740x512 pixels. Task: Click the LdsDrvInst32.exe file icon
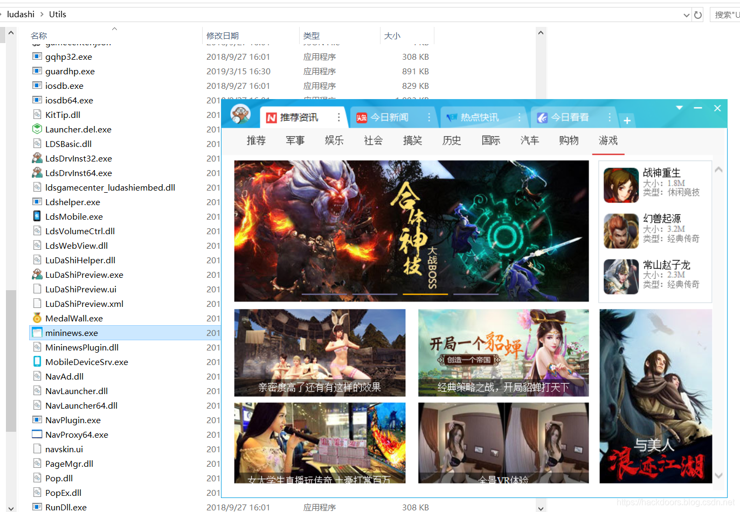(37, 158)
